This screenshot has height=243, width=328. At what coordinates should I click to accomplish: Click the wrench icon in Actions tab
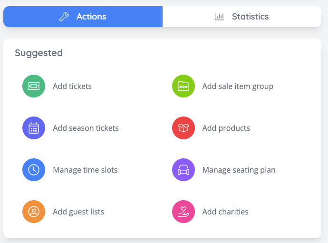tap(64, 17)
